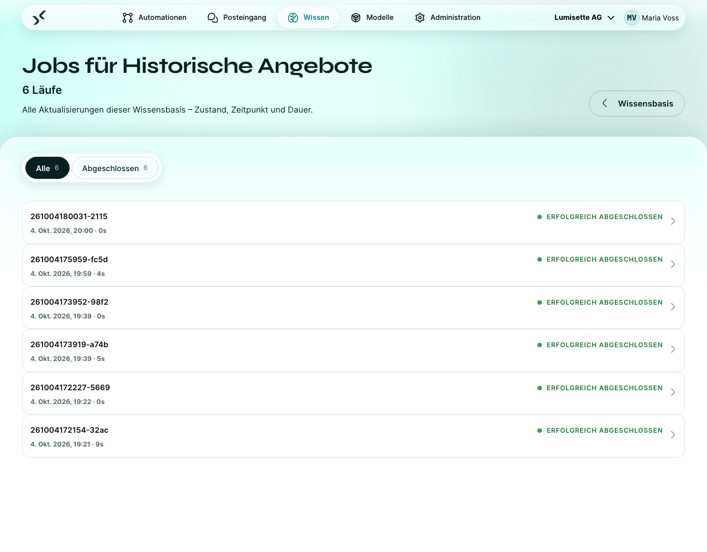Click job ID 261004173952-98f2

(x=70, y=302)
